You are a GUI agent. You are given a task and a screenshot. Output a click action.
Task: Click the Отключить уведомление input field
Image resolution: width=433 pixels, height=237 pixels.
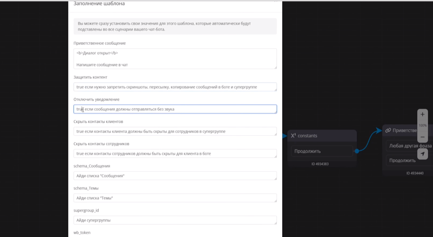pos(175,109)
